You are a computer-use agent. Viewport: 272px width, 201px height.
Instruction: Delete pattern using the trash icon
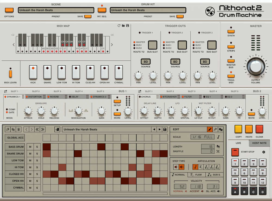[x=18, y=129]
